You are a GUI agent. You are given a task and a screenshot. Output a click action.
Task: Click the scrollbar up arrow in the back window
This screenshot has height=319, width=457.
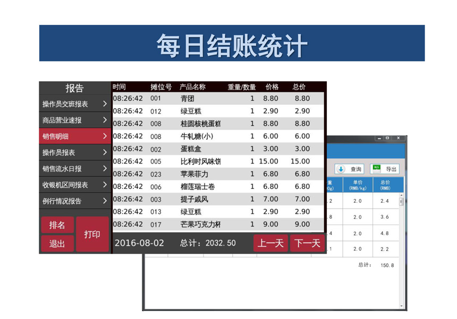click(x=401, y=195)
